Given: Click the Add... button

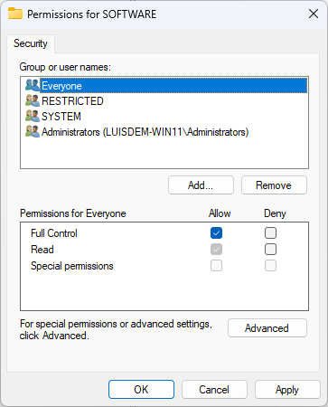Looking at the screenshot, I should (201, 185).
